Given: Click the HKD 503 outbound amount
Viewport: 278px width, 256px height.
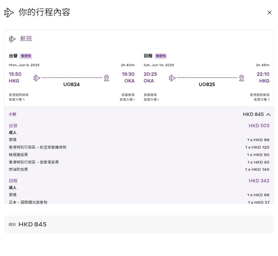Looking at the screenshot, I should (x=259, y=125).
